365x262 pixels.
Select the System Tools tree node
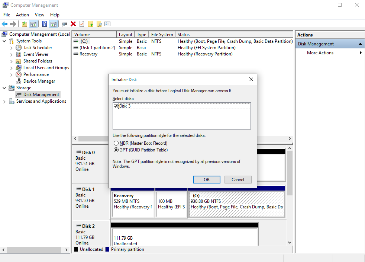[x=29, y=41]
